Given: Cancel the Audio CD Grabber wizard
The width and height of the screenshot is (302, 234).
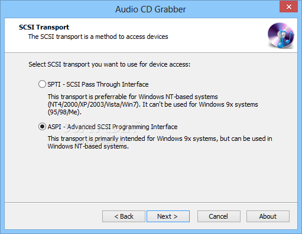Looking at the screenshot, I should point(219,216).
